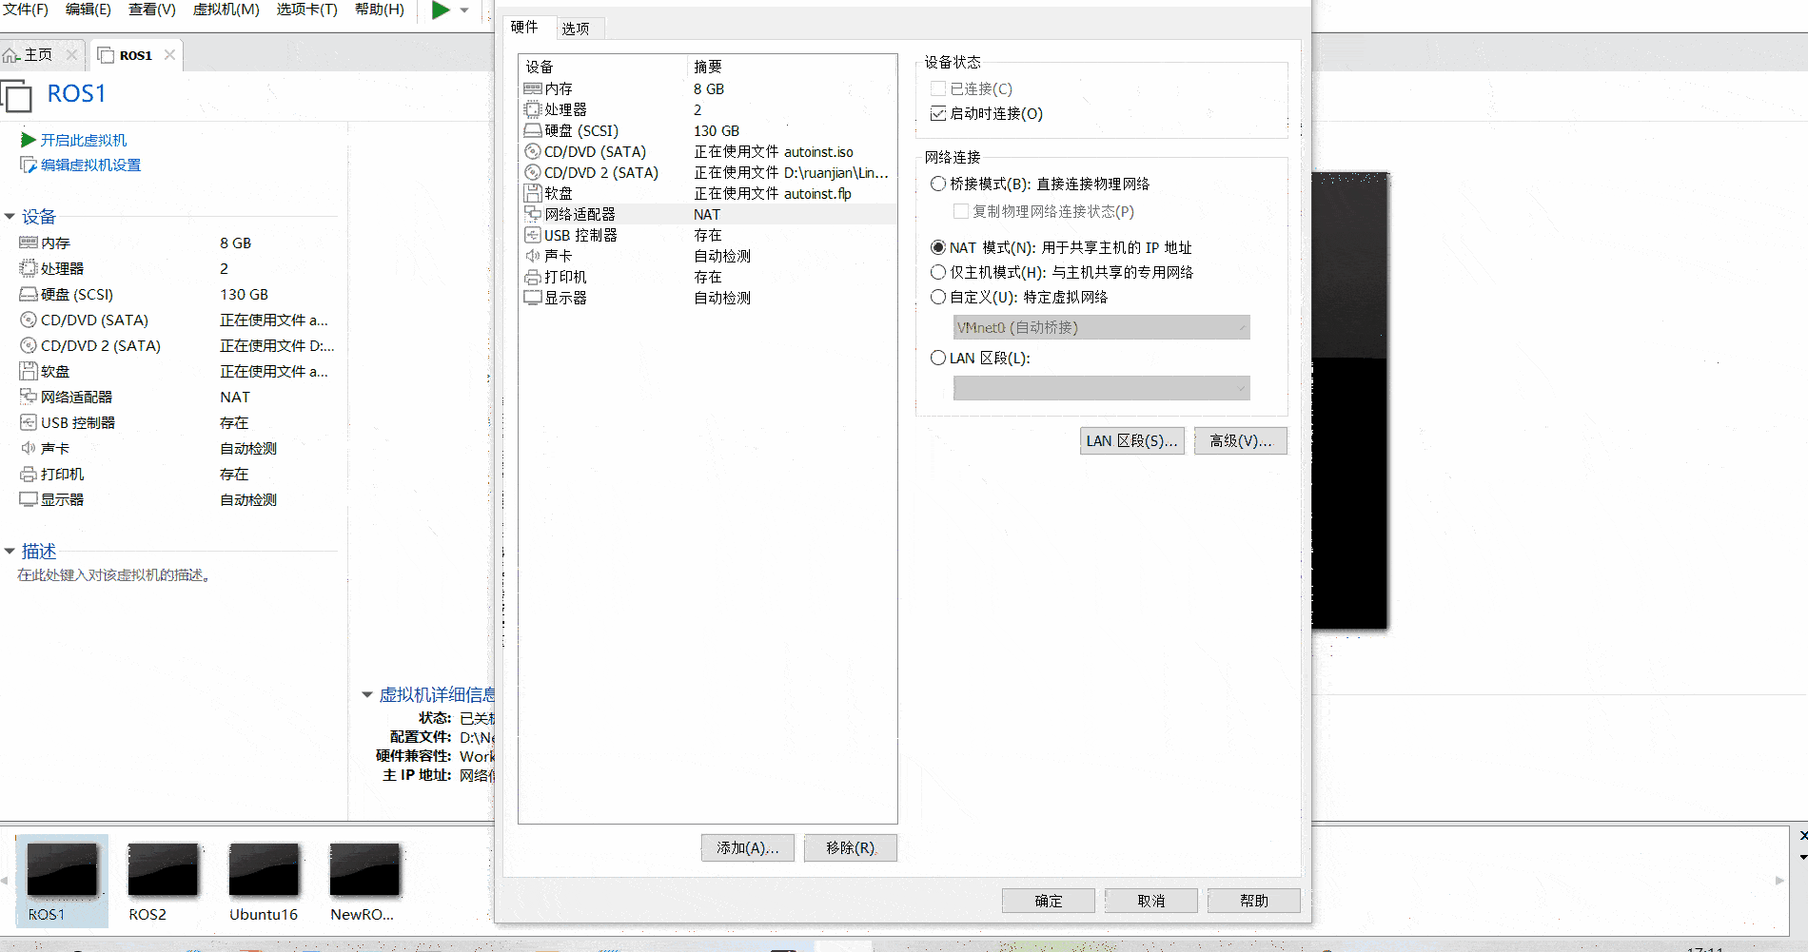Screen dimensions: 1808x952
Task: Uncheck 启动时连接 device state option
Action: tap(938, 113)
